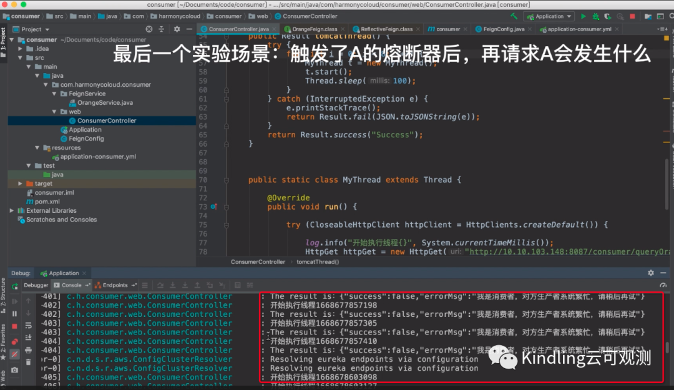Open the 1: Project tool window strip

click(4, 44)
